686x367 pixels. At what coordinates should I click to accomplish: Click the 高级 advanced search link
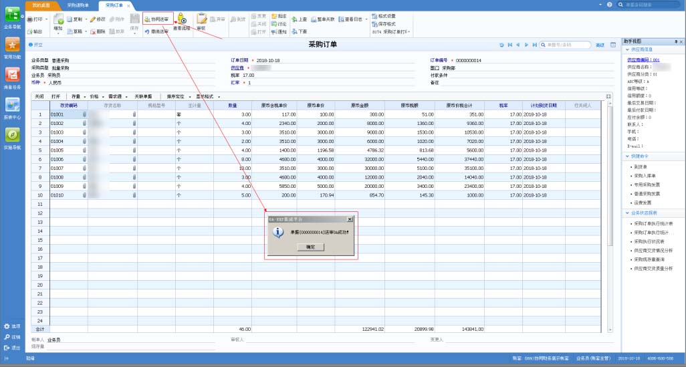[600, 45]
